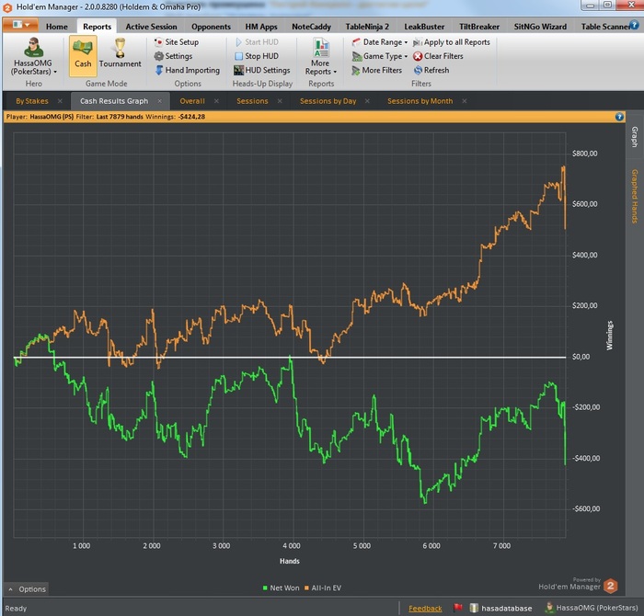Close the Sessions by Month tab
644x616 pixels.
[x=464, y=101]
